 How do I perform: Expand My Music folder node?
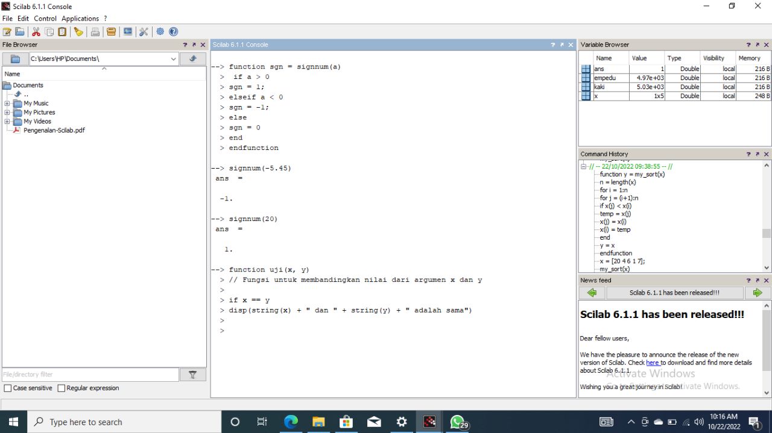click(7, 104)
